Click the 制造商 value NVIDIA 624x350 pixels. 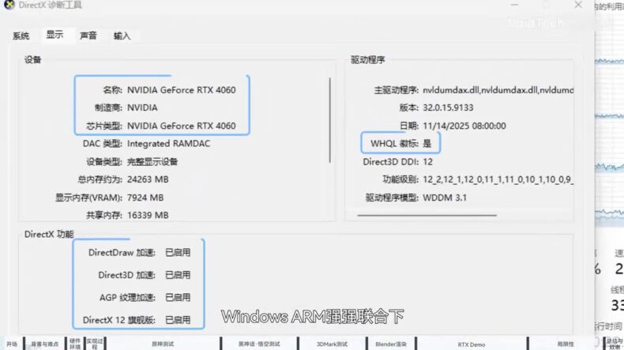142,108
